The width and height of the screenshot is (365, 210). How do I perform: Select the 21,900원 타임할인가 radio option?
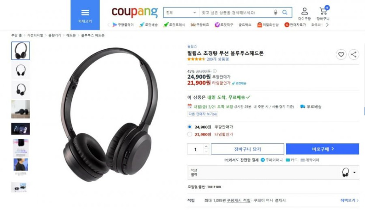190,134
